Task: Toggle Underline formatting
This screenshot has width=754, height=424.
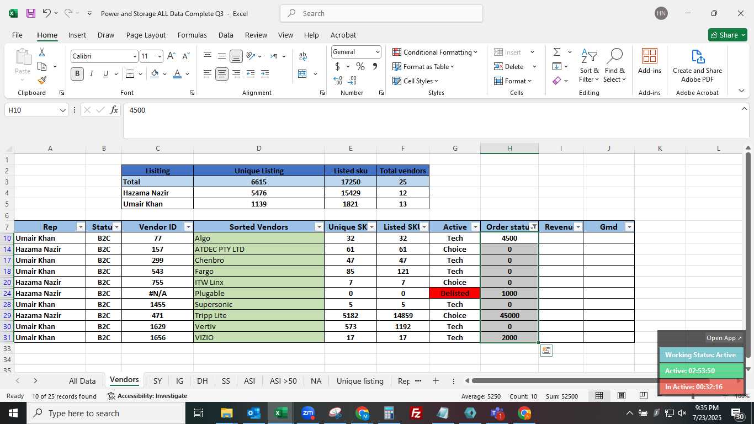Action: pos(105,73)
